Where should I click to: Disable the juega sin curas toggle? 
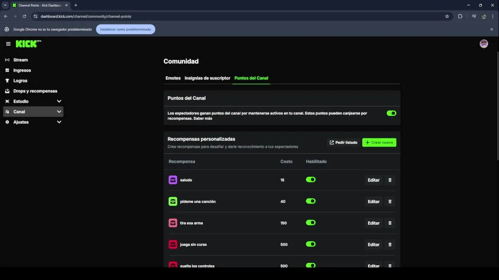pyautogui.click(x=311, y=244)
